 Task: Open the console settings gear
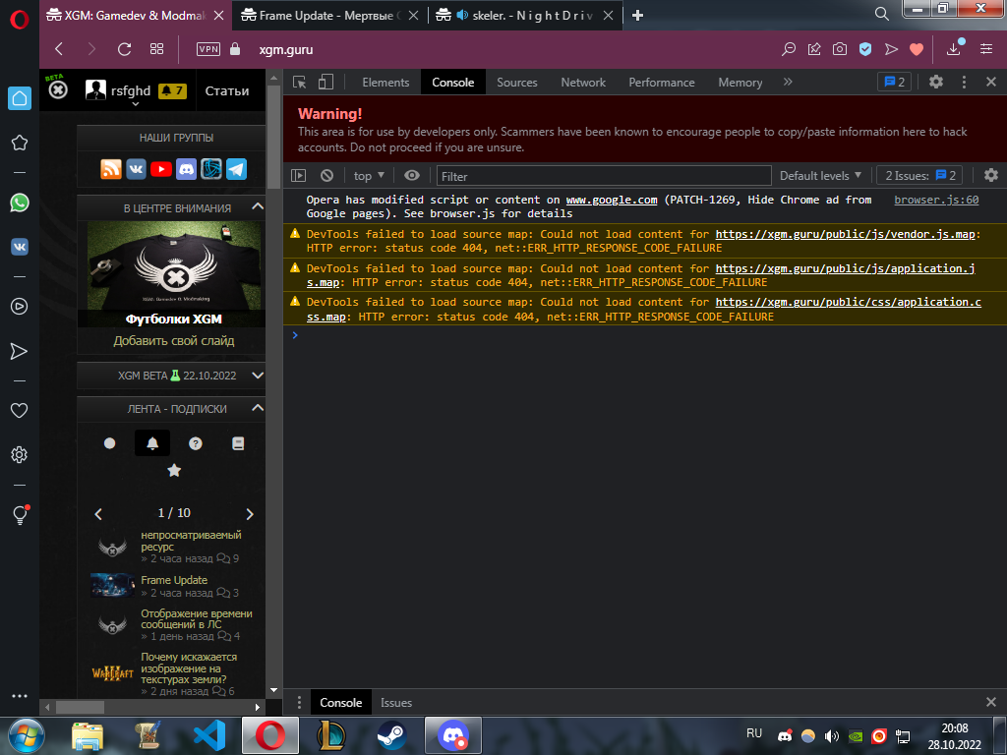(x=991, y=175)
